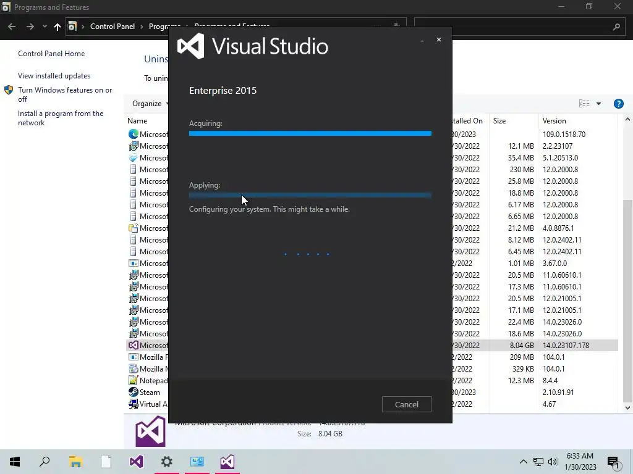633x474 pixels.
Task: Open the Organize menu
Action: coord(148,104)
